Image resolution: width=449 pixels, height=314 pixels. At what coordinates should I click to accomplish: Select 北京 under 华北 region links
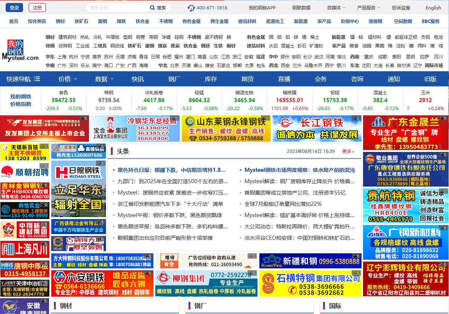click(175, 65)
